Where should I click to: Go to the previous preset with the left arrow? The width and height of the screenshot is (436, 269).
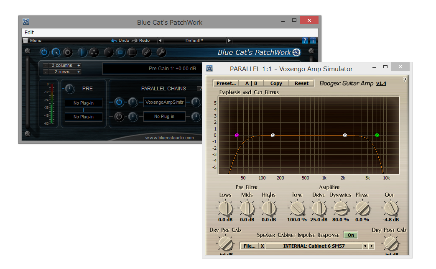160,41
